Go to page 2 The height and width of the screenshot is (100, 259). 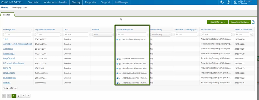point(18,96)
